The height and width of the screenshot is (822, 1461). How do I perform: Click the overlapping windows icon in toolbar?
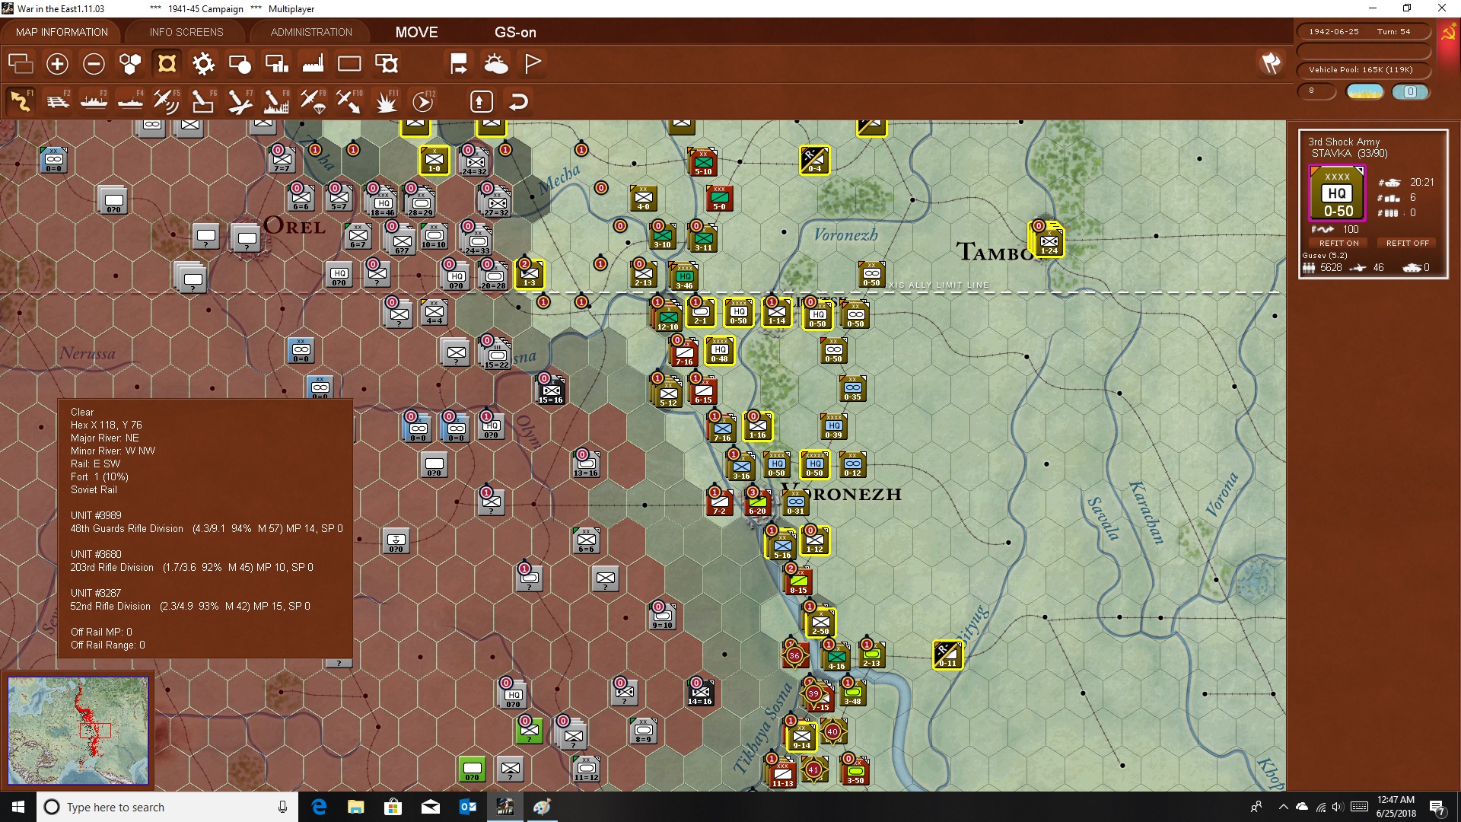pos(21,64)
